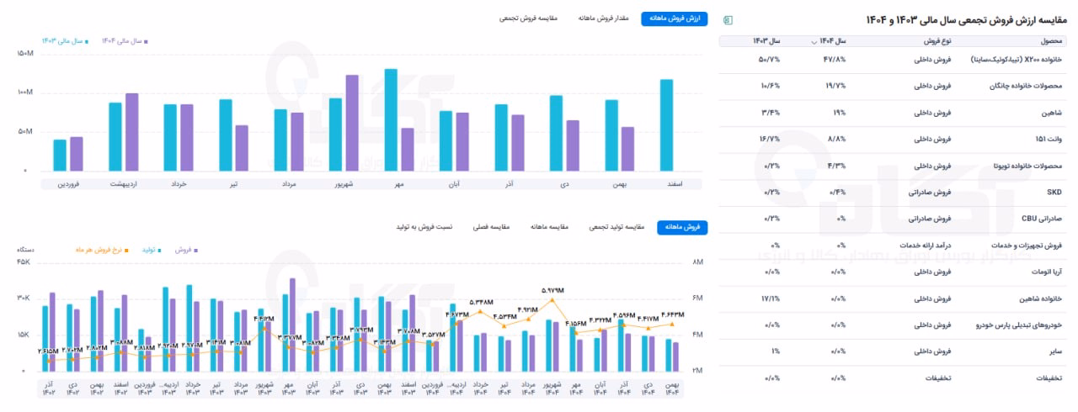Click the cyan مهر bar in top chart
The width and height of the screenshot is (1078, 412).
(391, 119)
